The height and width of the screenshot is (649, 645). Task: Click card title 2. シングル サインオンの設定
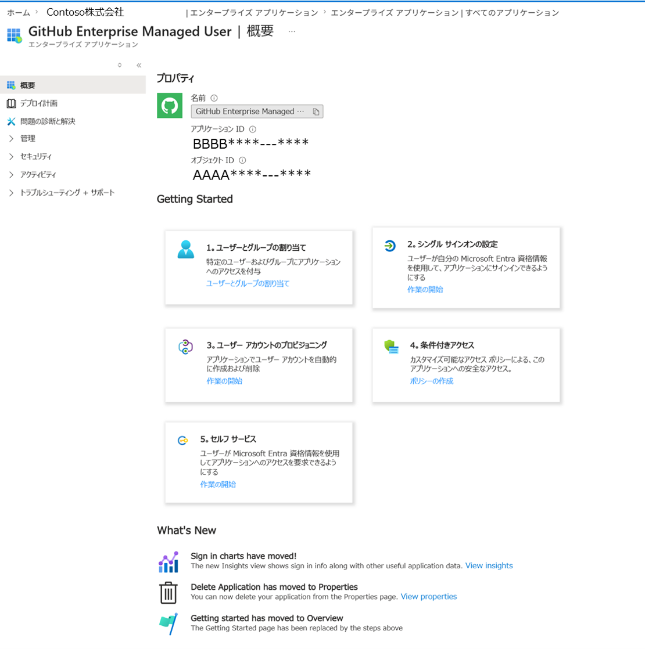point(452,244)
